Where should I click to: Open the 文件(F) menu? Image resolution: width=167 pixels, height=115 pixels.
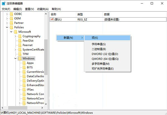tap(6, 9)
